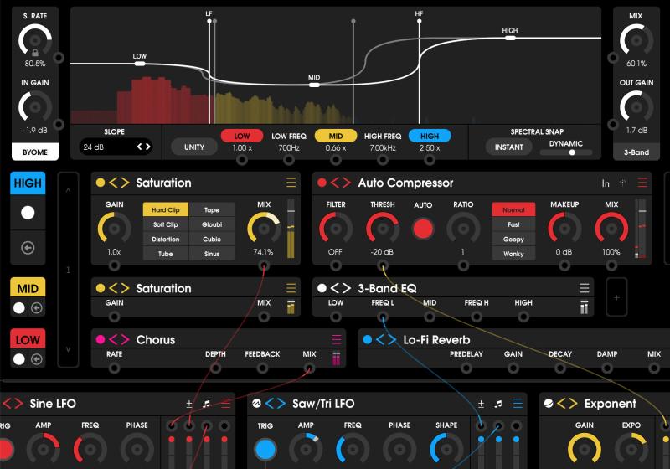Screen dimensions: 670x469
Task: Click the next arrow on the Exponent header
Action: click(x=574, y=403)
